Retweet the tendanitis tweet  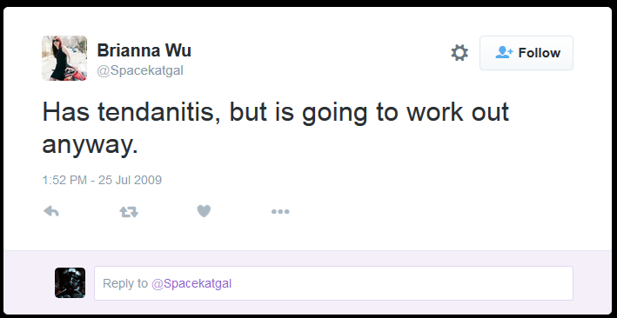coord(129,212)
